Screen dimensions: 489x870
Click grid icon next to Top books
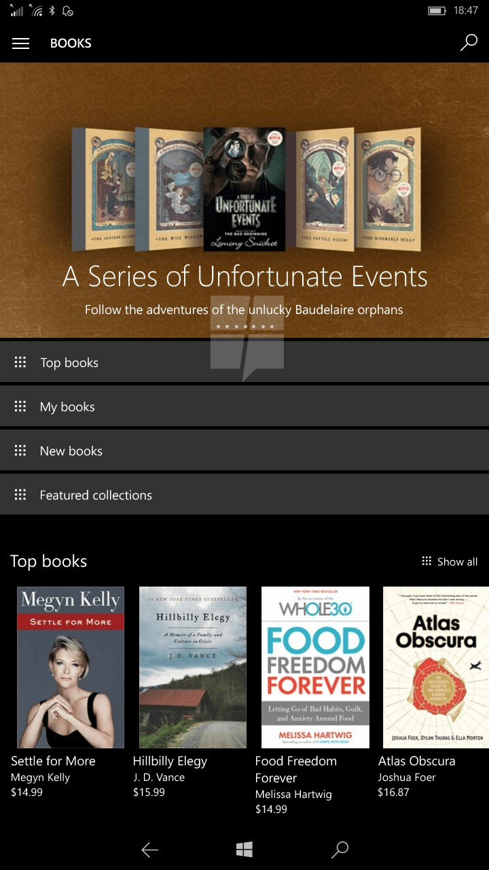tap(20, 362)
